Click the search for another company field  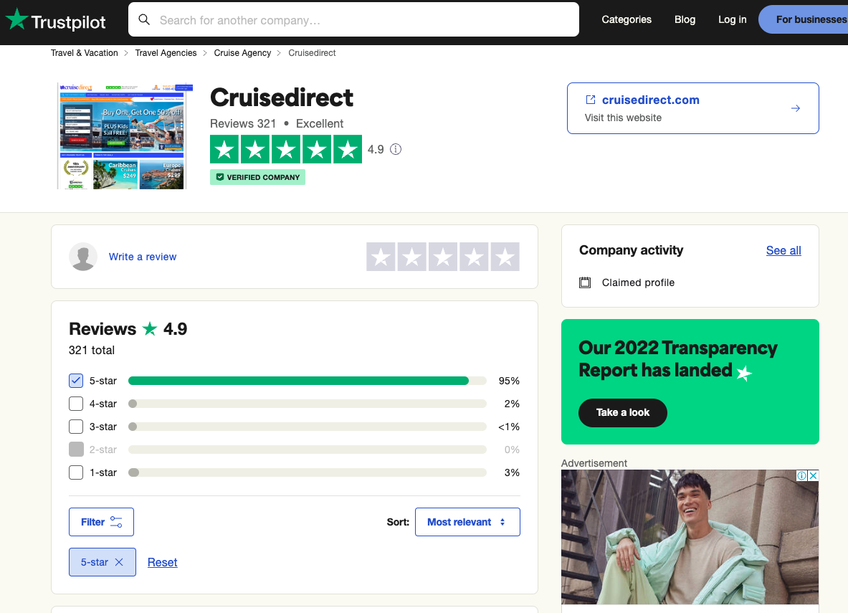(353, 19)
